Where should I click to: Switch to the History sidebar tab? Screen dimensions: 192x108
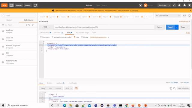(x=9, y=20)
